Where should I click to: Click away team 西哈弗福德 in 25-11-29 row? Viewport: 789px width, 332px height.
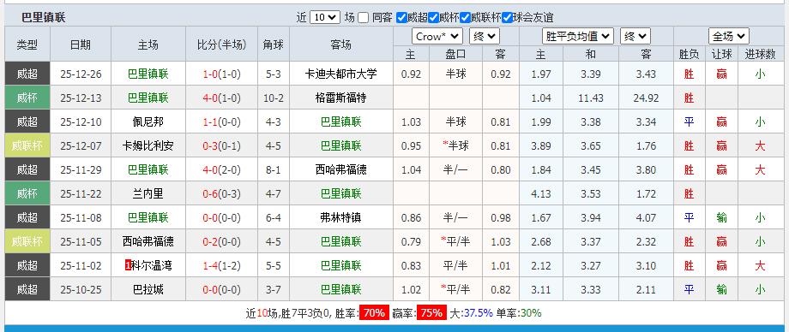click(x=340, y=169)
